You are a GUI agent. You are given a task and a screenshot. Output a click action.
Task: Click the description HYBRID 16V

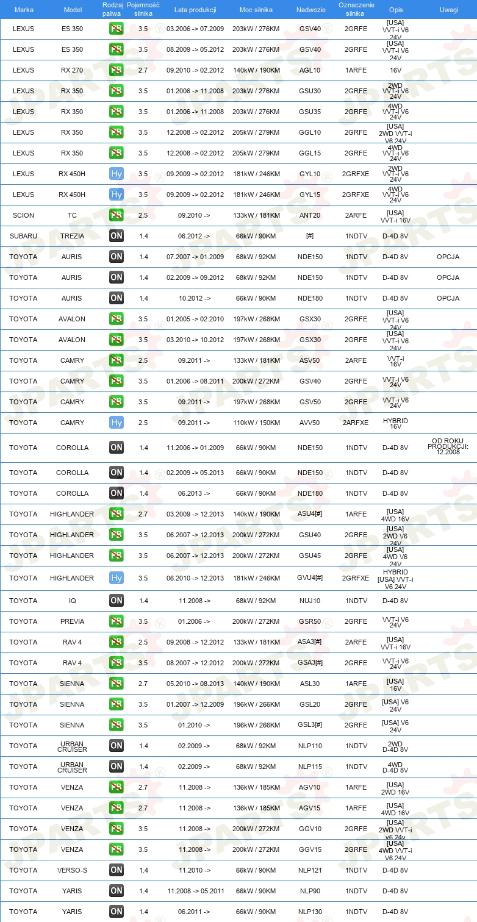[396, 423]
